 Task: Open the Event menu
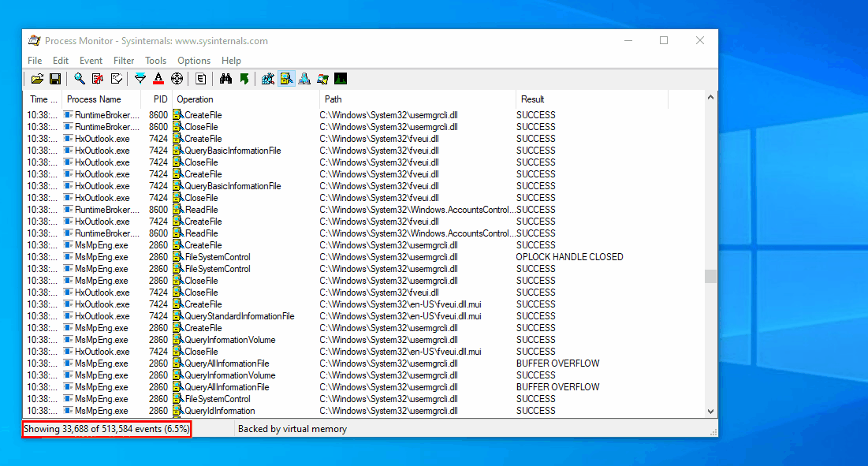pyautogui.click(x=91, y=61)
